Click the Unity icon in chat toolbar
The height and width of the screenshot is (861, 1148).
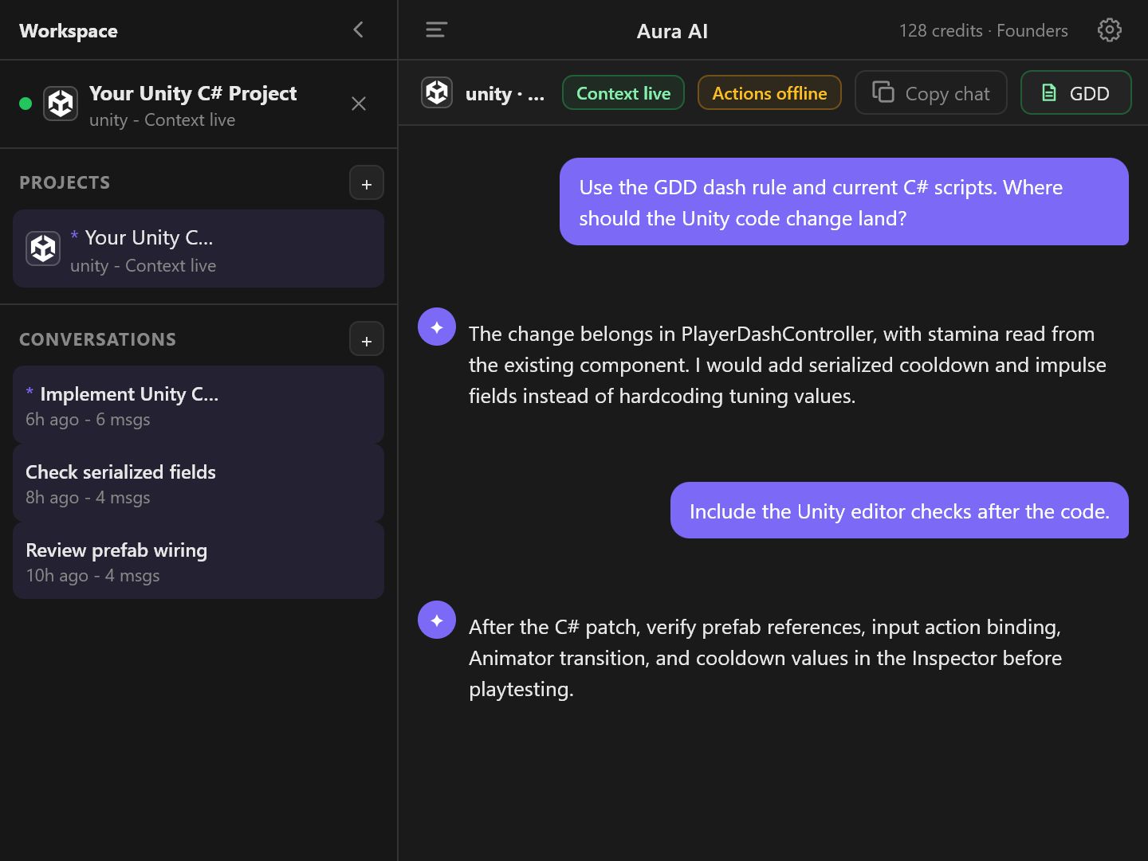coord(437,92)
